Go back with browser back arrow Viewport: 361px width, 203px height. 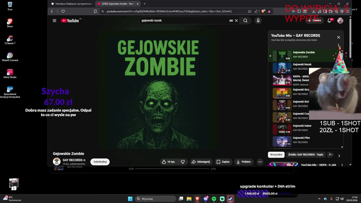click(52, 11)
